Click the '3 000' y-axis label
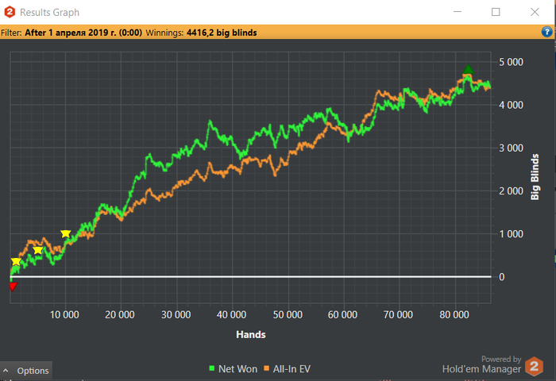Image resolution: width=556 pixels, height=381 pixels. (511, 148)
